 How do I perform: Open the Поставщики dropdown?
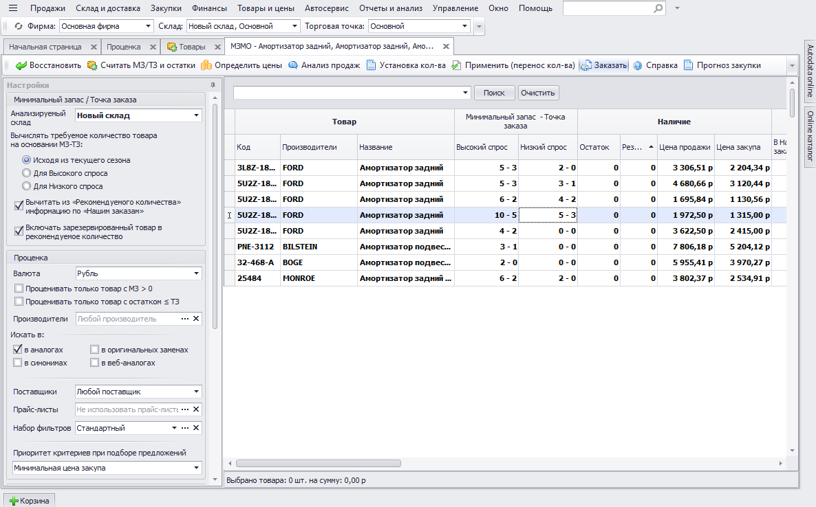pos(196,392)
